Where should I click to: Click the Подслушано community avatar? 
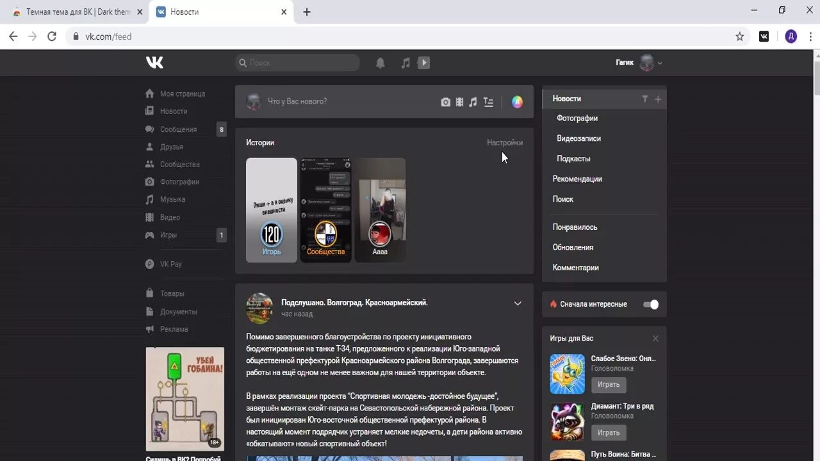tap(259, 308)
